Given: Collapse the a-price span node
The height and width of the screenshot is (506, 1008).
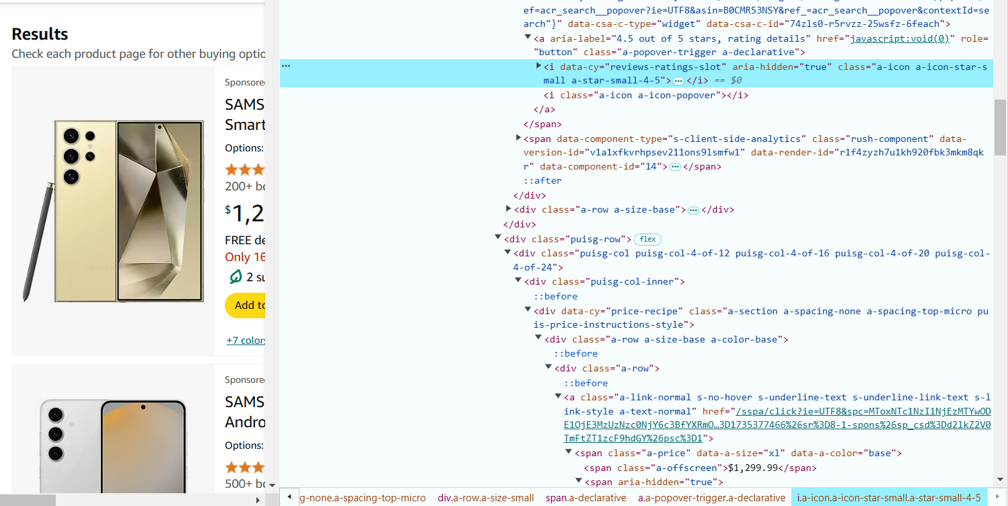Looking at the screenshot, I should pyautogui.click(x=569, y=452).
